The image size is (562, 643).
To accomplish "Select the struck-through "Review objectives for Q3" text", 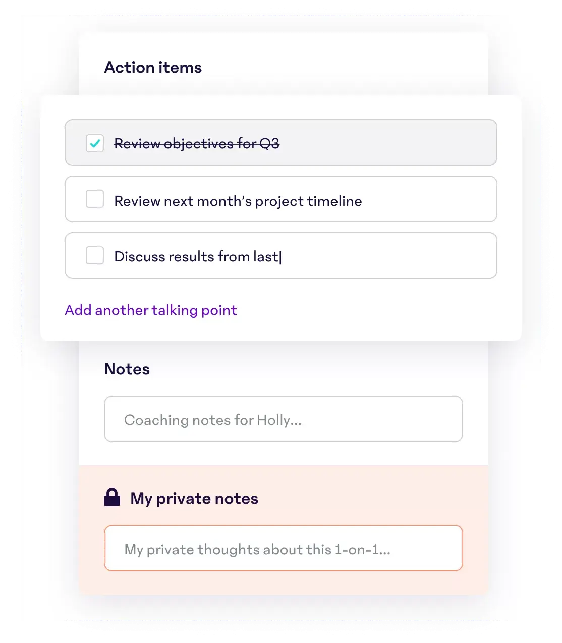I will click(x=197, y=144).
